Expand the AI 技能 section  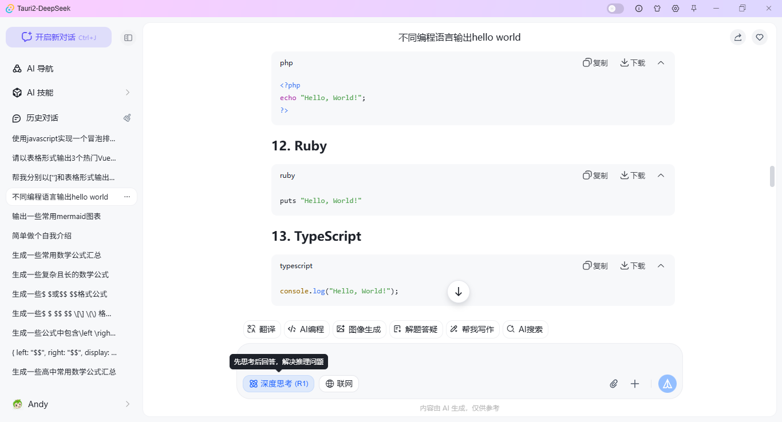(72, 93)
